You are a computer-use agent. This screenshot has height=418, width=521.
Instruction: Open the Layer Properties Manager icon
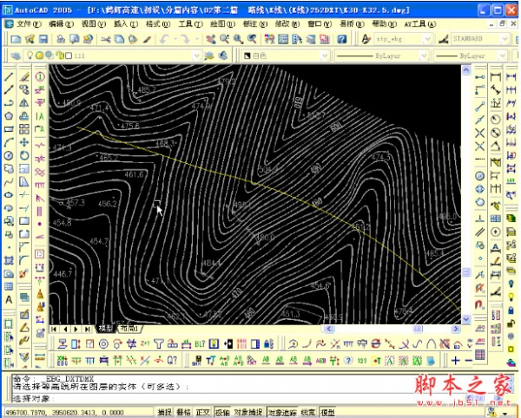[16, 56]
